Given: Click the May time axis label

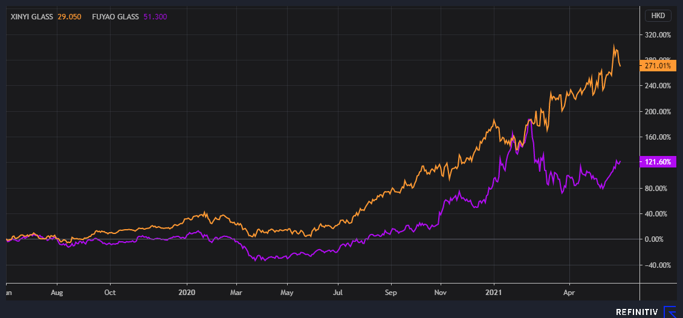Looking at the screenshot, I should tap(287, 294).
